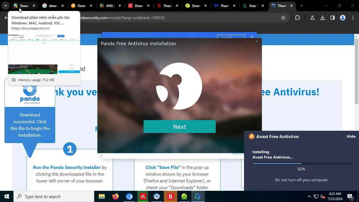Screen dimensions: 359x202
Task: Click the "Click "Save File"" text
Action: coord(163,167)
